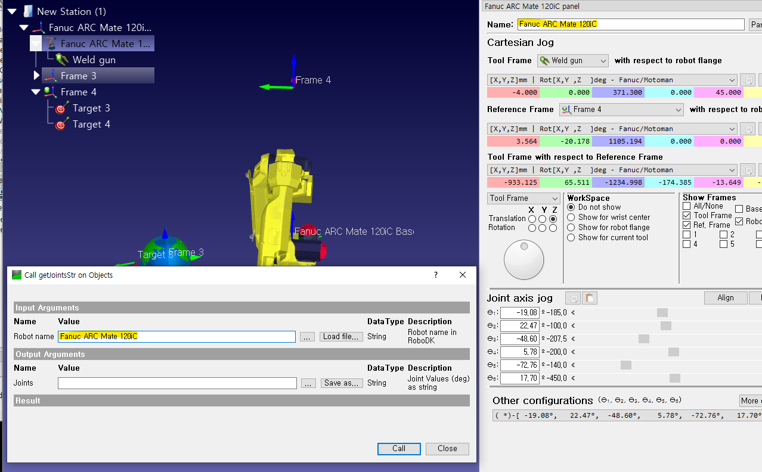
Task: Open the Reference Frame dropdown showing Frame 4
Action: 621,110
